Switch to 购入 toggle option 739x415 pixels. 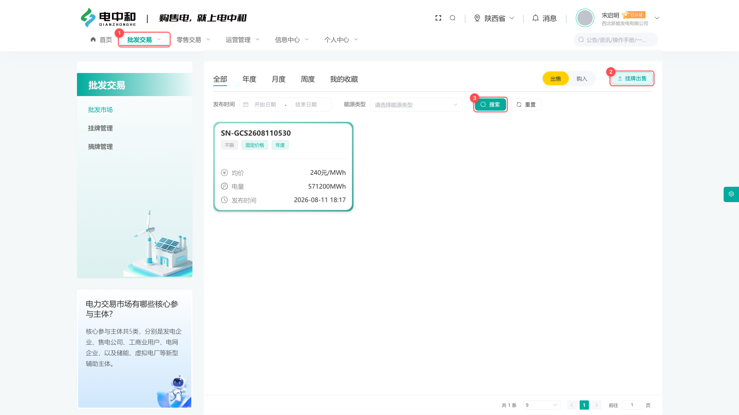click(x=582, y=79)
